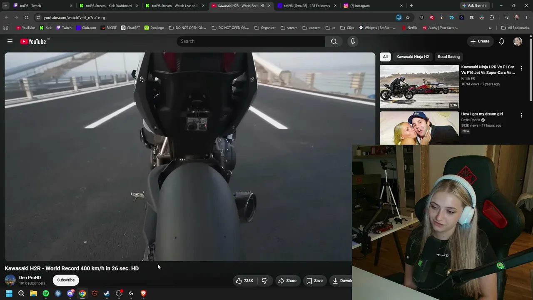This screenshot has width=533, height=300.
Task: Select the All filter chip
Action: (x=385, y=57)
